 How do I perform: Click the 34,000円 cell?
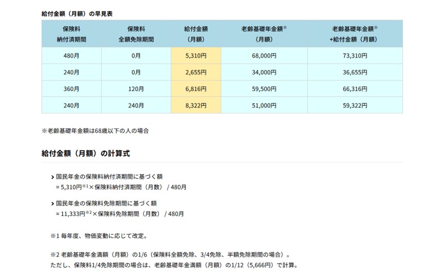[x=264, y=72]
